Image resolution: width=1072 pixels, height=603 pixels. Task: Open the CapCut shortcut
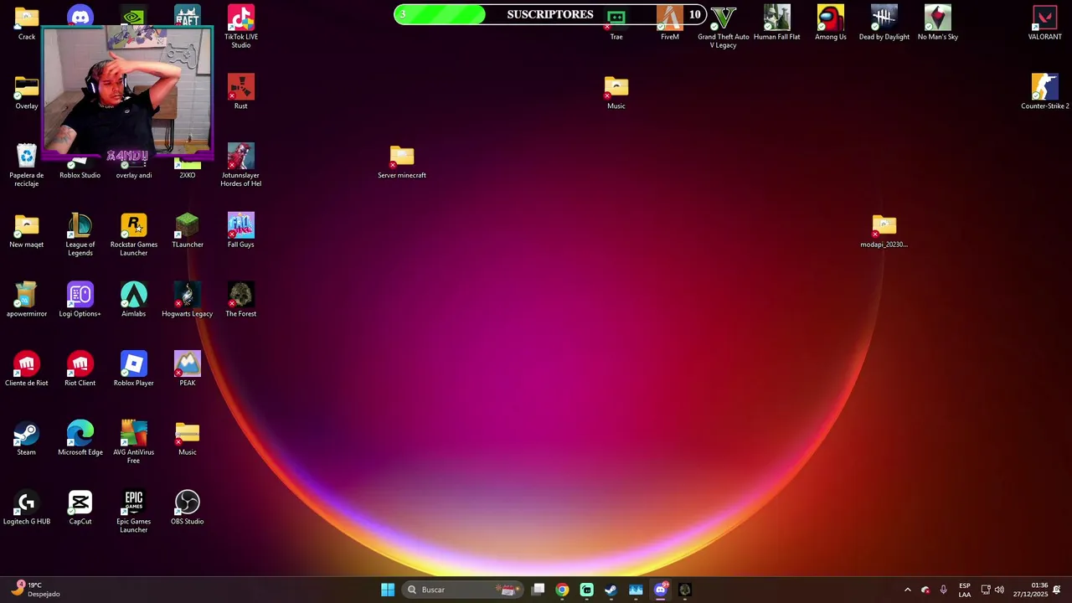(x=80, y=508)
